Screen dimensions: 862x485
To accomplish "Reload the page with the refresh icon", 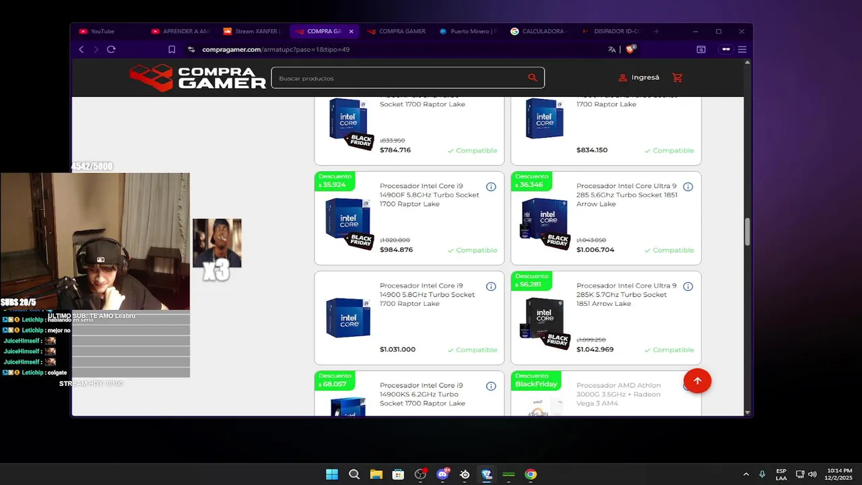I will (x=111, y=49).
